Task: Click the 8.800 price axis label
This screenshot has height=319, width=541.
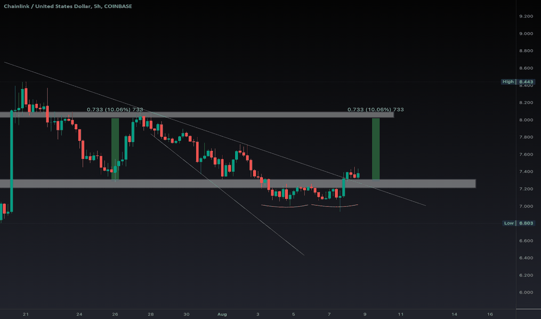Action: pos(526,50)
